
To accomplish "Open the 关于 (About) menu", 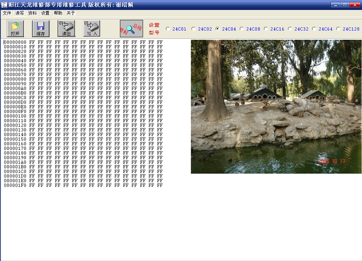I will [x=71, y=13].
